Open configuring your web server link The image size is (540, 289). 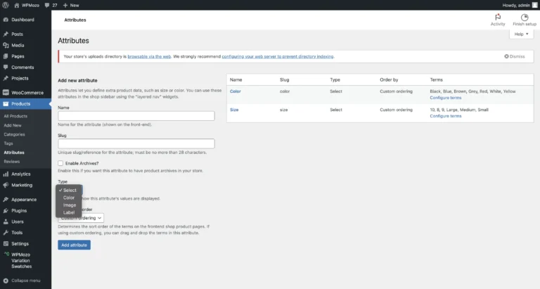tap(278, 56)
